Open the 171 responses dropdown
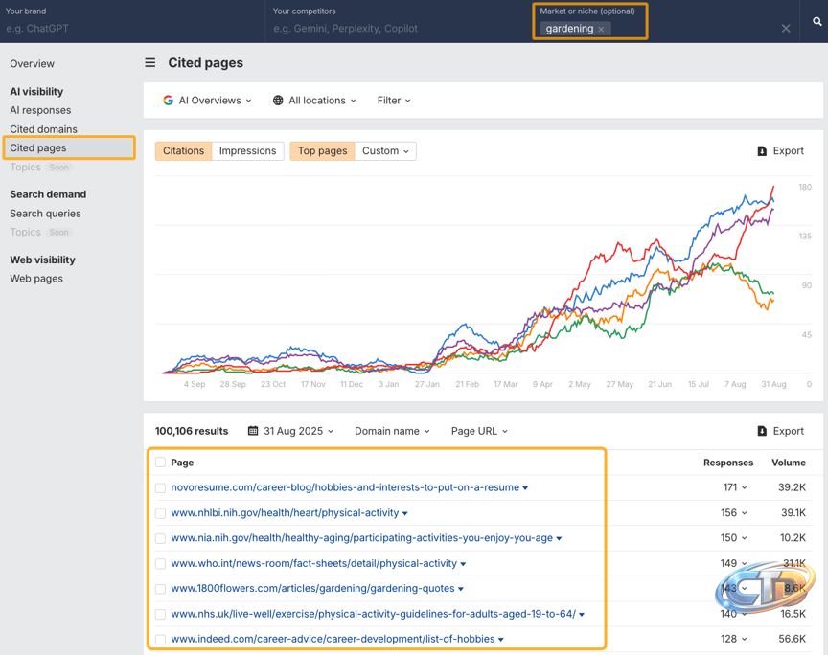The image size is (828, 655). [735, 487]
